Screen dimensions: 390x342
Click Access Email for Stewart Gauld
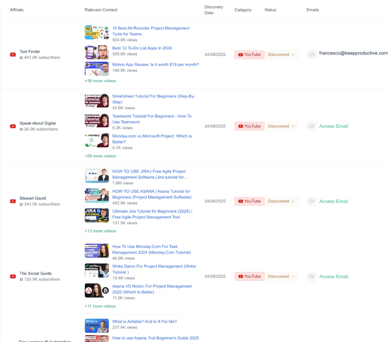[333, 201]
